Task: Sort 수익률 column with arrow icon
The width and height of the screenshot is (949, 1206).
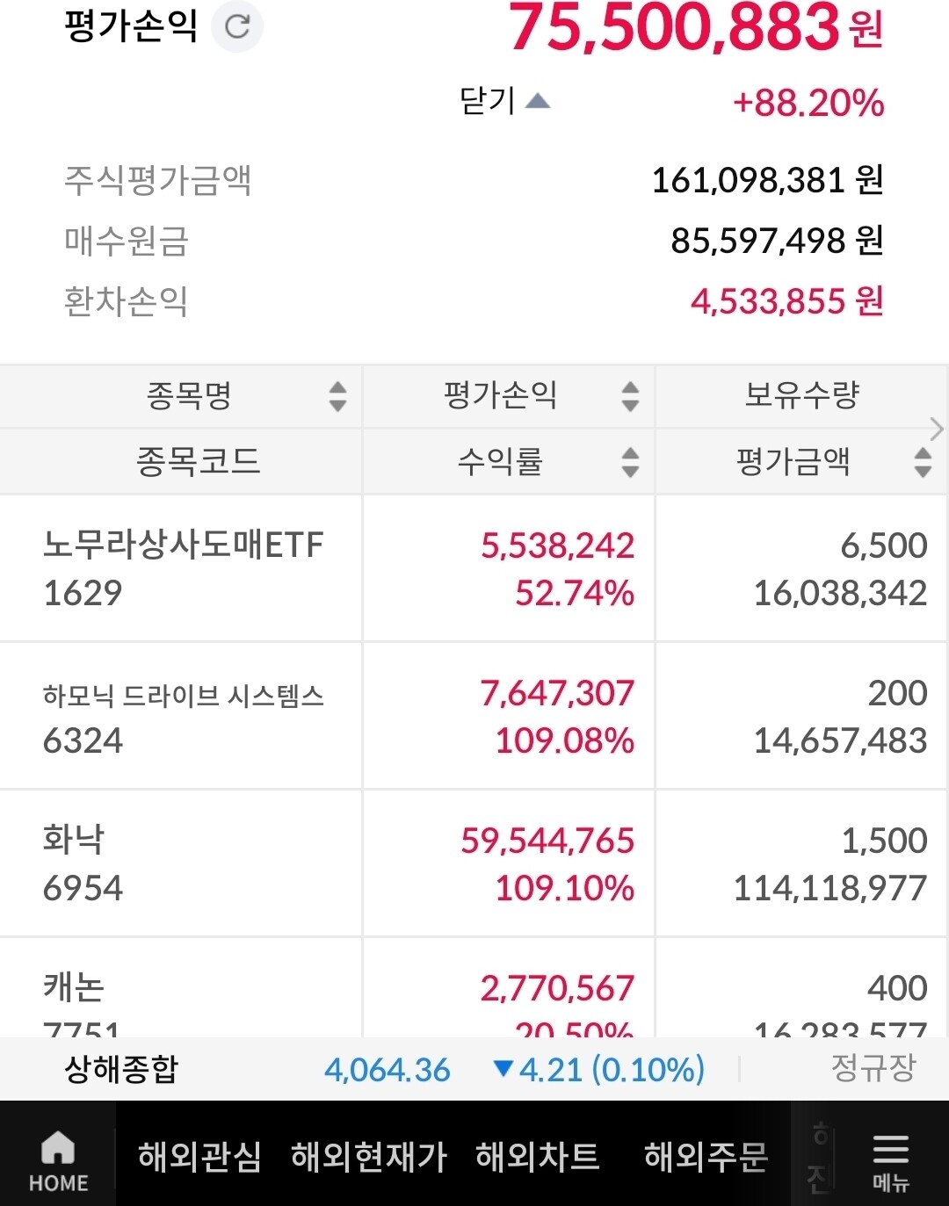Action: click(x=630, y=462)
